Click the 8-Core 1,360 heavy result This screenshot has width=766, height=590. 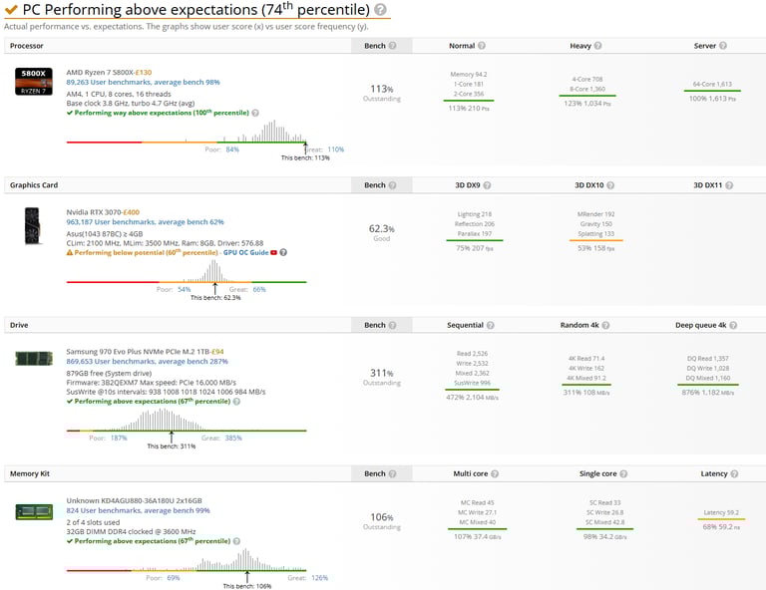click(587, 89)
